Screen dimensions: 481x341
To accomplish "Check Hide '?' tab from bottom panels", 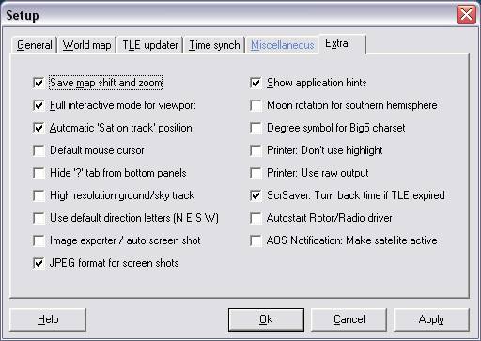I will pyautogui.click(x=39, y=173).
